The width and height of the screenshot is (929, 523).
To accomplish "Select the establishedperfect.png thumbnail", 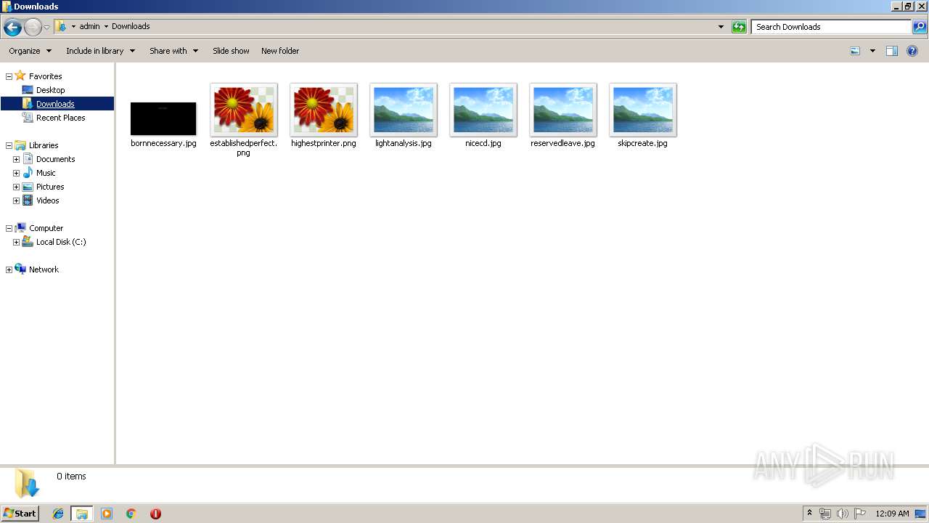I will click(x=244, y=110).
